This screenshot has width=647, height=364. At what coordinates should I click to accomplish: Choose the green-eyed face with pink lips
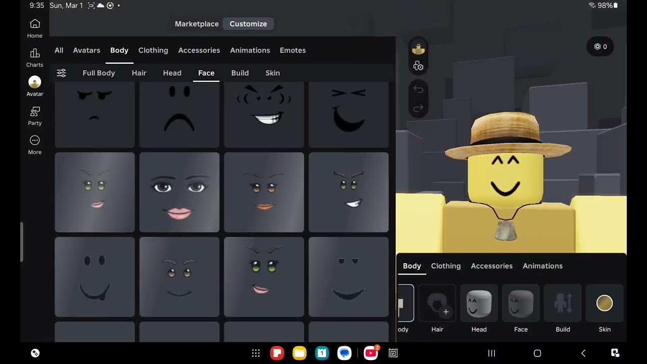coord(95,192)
